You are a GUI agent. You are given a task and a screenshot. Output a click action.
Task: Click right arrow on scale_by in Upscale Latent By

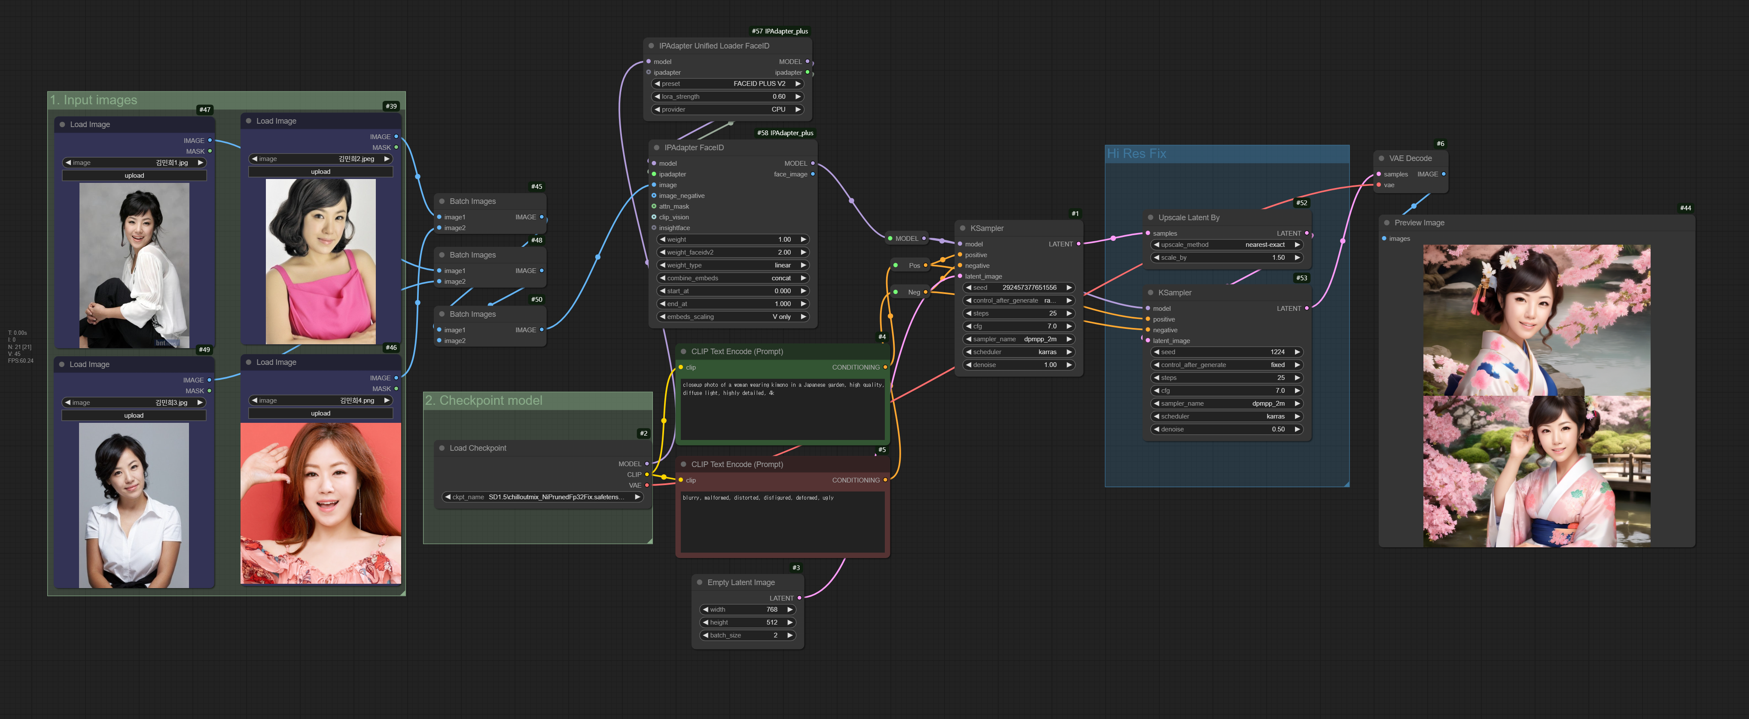(1297, 258)
